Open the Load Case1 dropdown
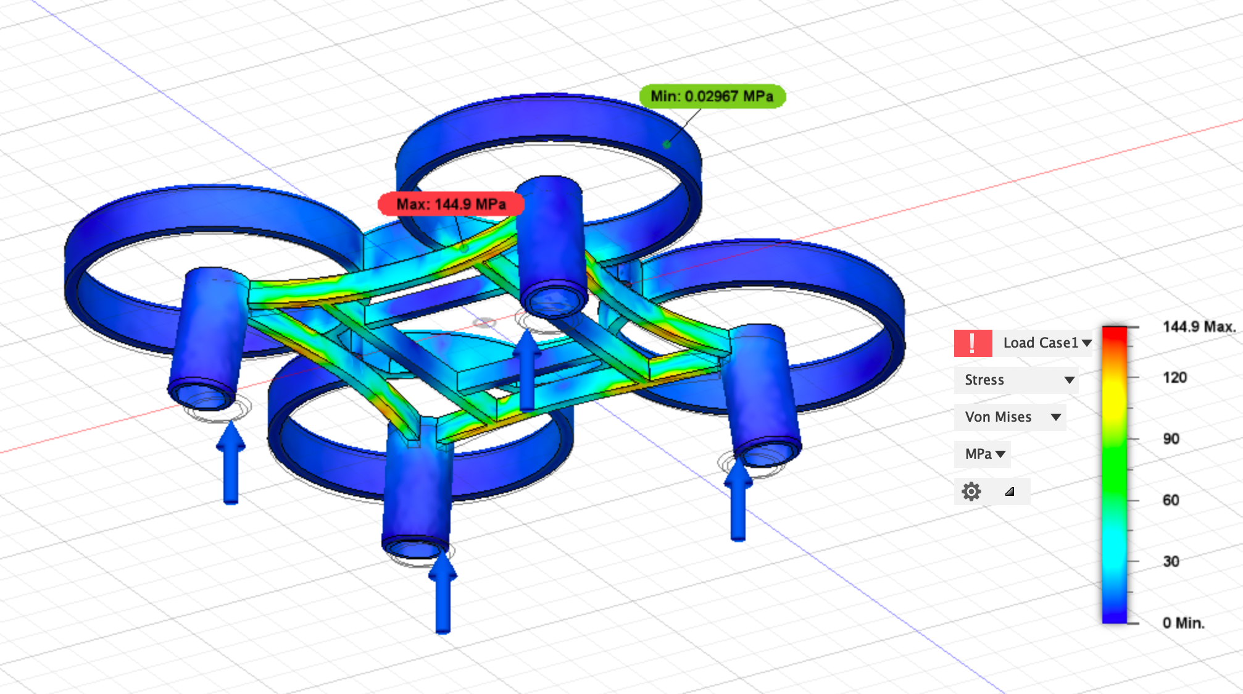 click(1044, 343)
